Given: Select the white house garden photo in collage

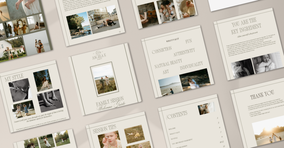Looking at the screenshot, I should 12,49.
